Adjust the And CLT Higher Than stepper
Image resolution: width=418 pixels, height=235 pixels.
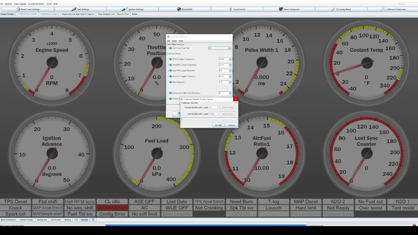click(230, 76)
